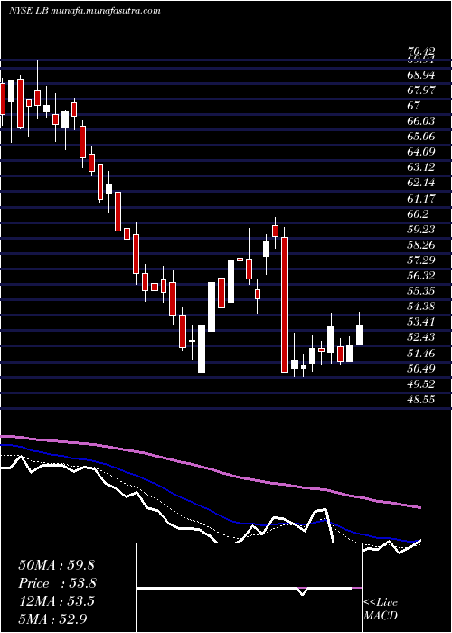Select the 52.43 price axis label
The image size is (452, 633).
click(421, 337)
